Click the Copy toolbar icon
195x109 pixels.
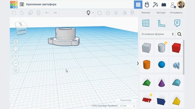pos(14,13)
